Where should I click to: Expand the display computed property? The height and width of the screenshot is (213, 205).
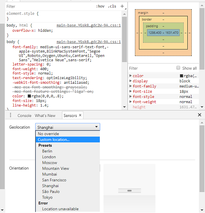pyautogui.click(x=130, y=81)
